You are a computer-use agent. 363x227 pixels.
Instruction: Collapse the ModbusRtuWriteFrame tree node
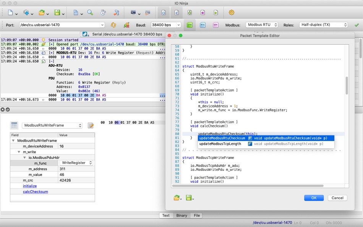(x=13, y=141)
